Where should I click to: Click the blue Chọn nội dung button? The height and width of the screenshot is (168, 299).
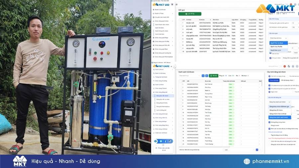274,80
